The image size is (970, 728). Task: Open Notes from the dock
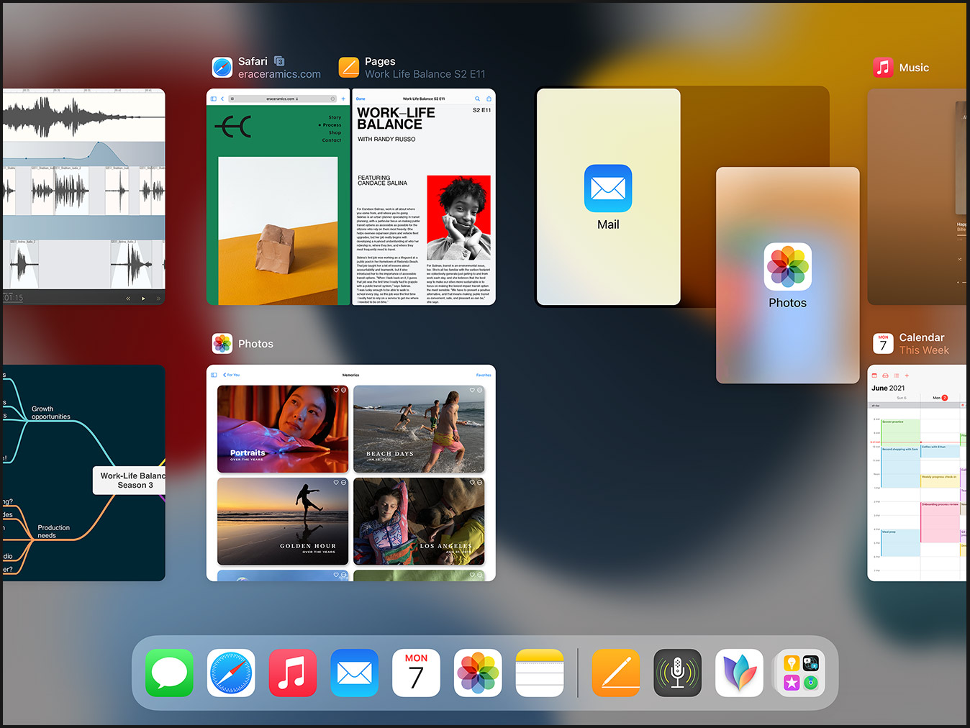point(540,673)
